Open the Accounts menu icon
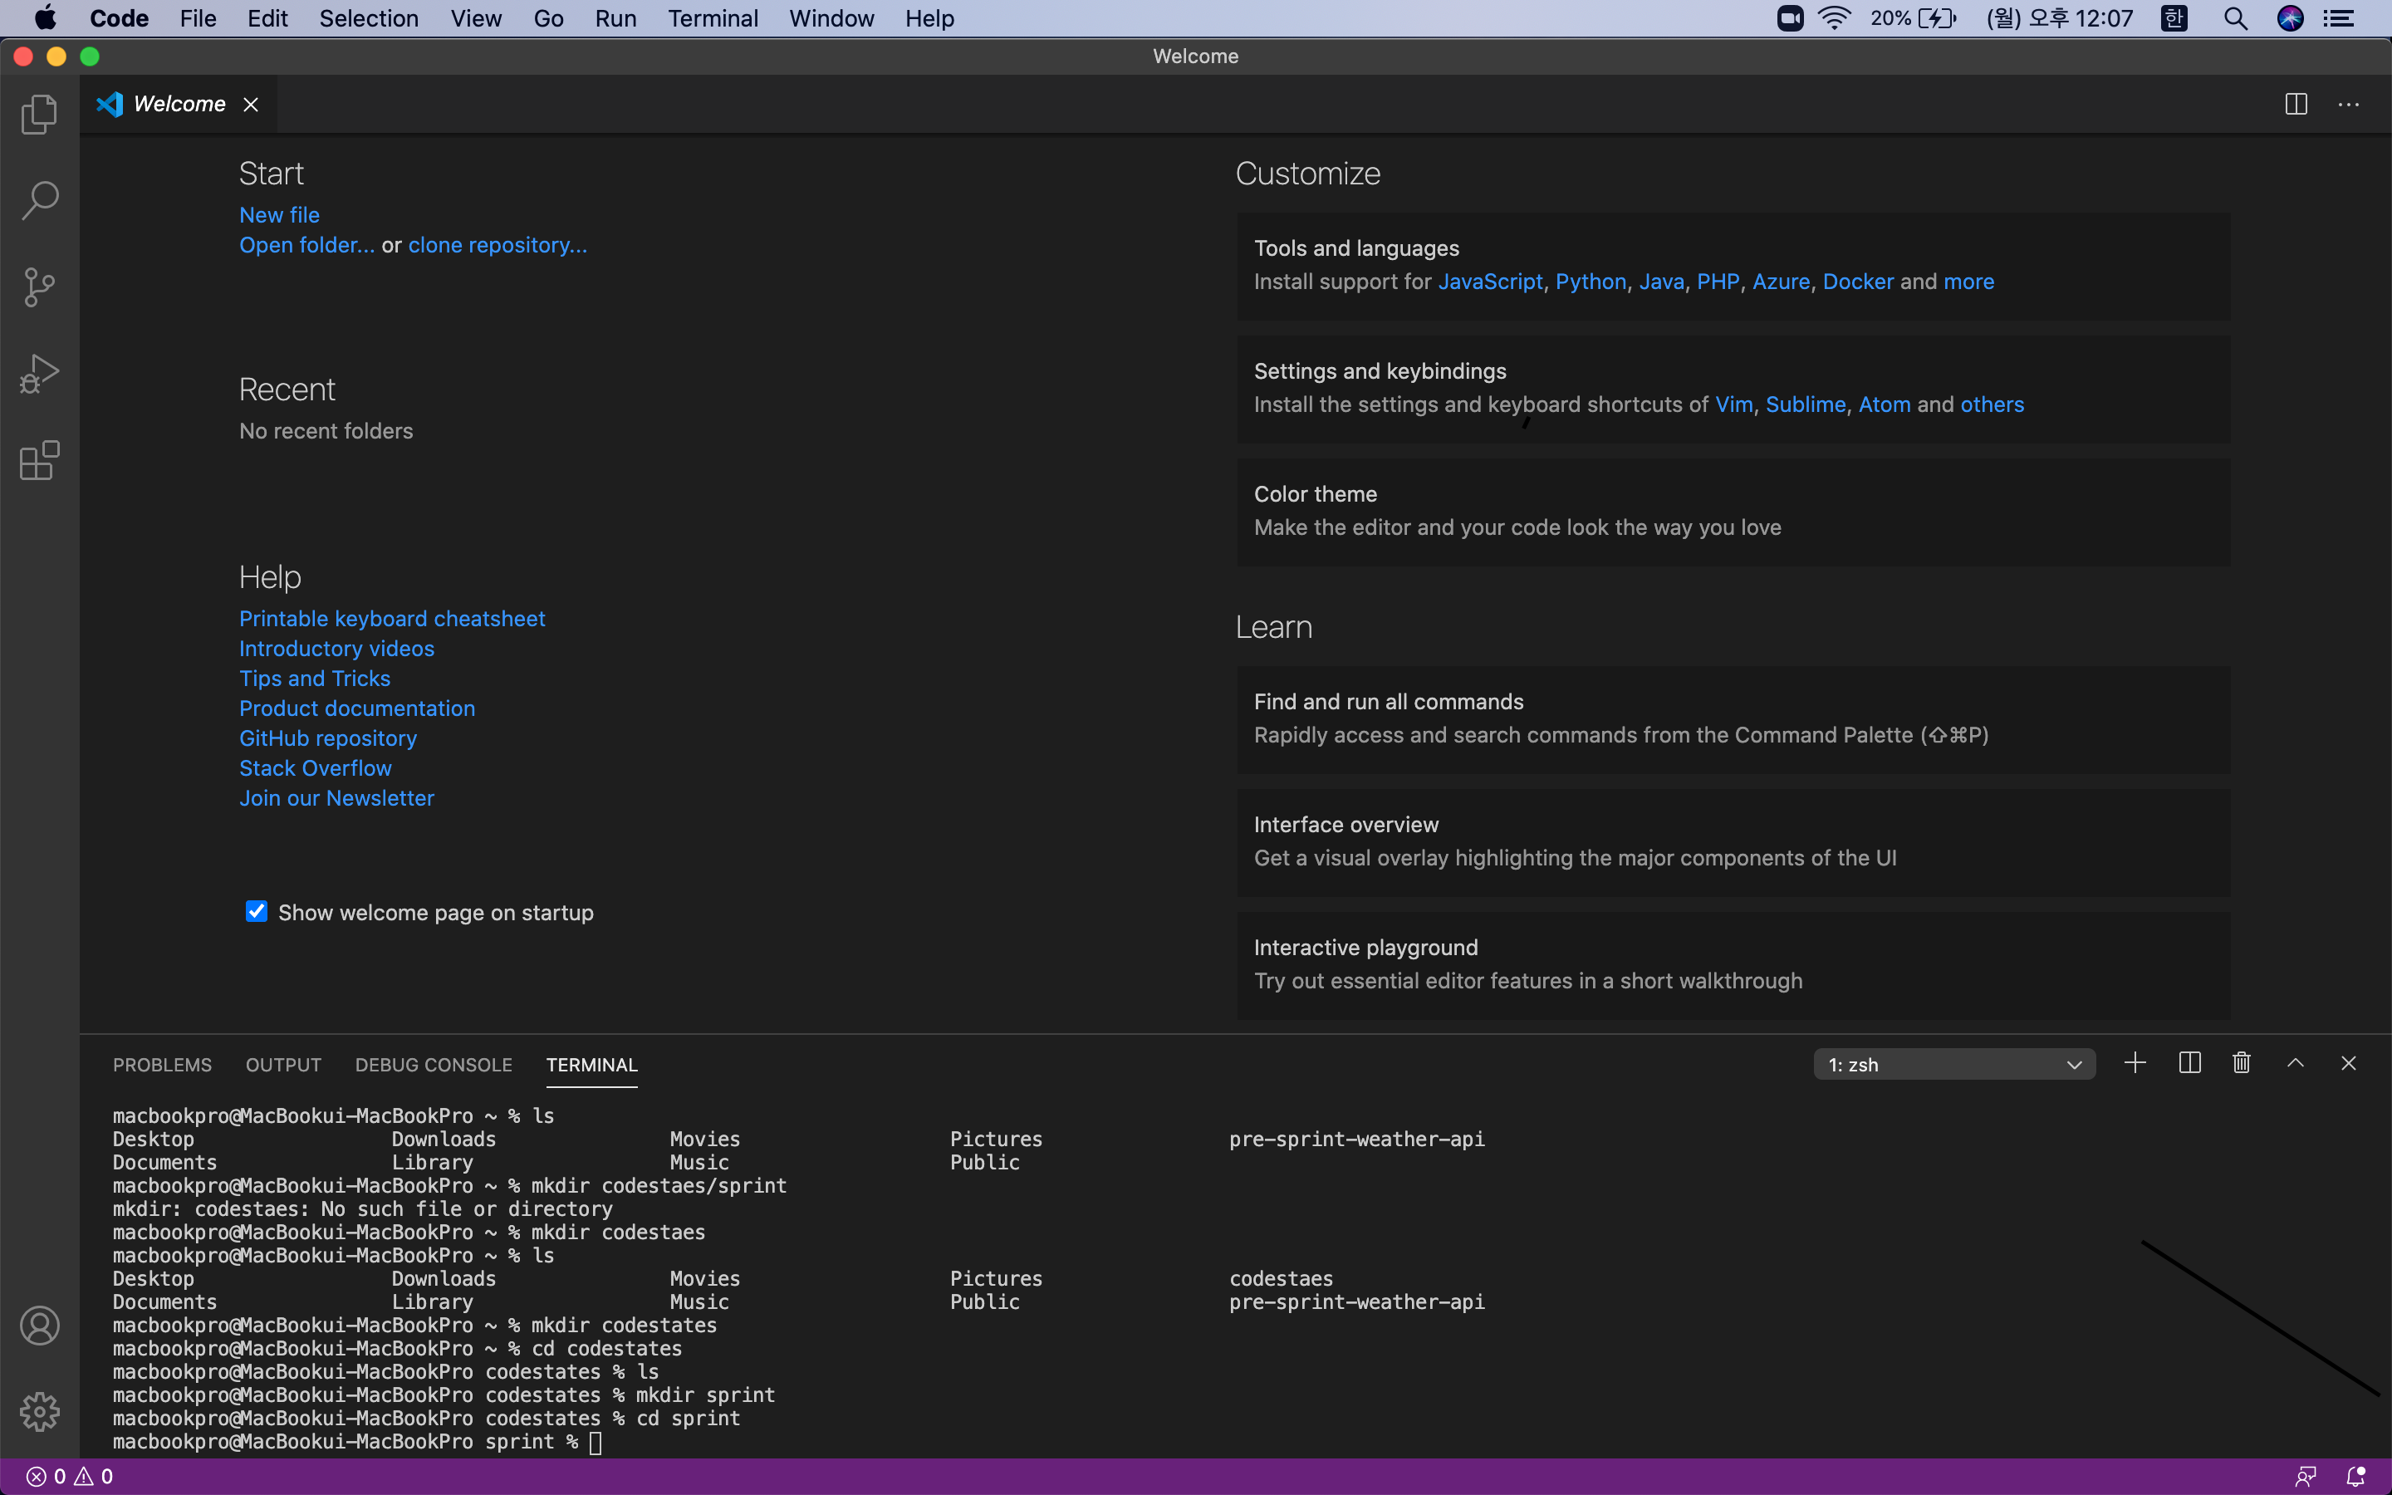The image size is (2392, 1495). pos(40,1326)
